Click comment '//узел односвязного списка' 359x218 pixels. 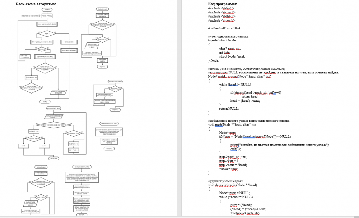click(228, 36)
